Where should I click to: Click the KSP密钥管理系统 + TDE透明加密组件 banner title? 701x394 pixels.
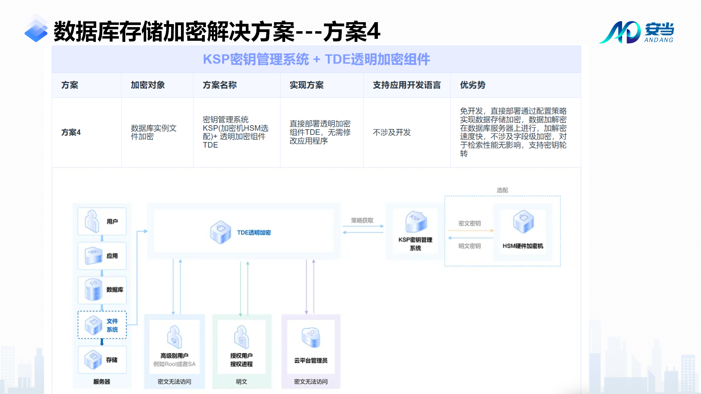(316, 59)
